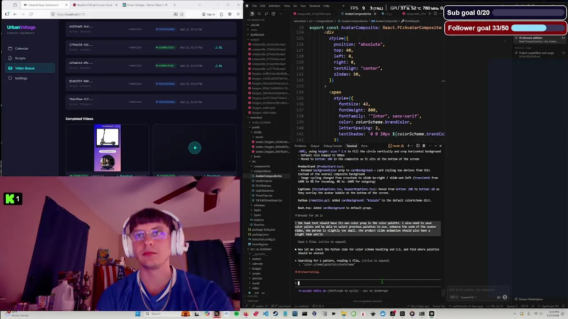This screenshot has height=319, width=568.
Task: Expand the services folder under uv_marketer
Action: click(x=257, y=278)
